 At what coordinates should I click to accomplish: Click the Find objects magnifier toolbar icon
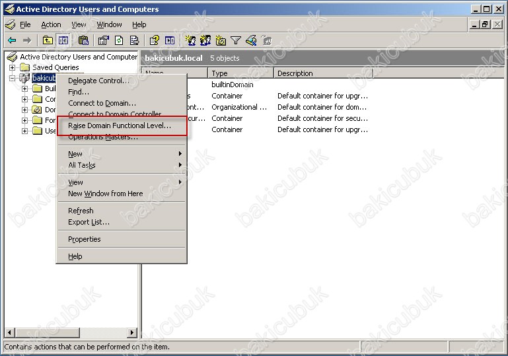[x=251, y=40]
